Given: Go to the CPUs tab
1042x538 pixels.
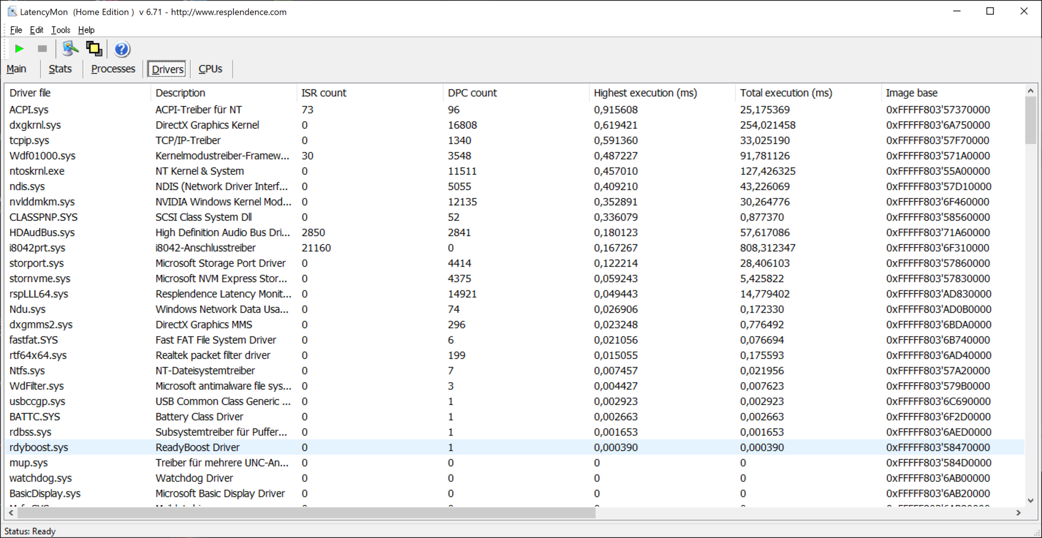Looking at the screenshot, I should 210,69.
